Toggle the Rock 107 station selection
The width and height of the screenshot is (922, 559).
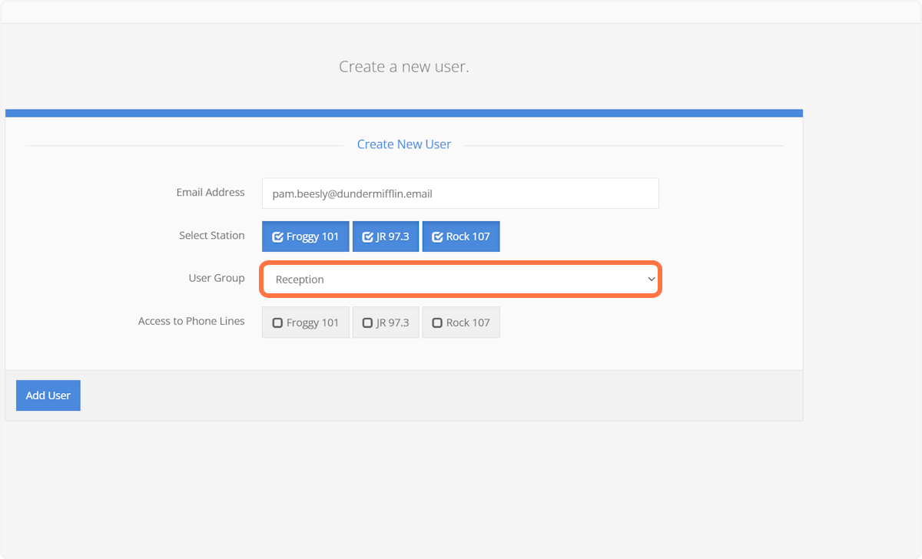[461, 236]
